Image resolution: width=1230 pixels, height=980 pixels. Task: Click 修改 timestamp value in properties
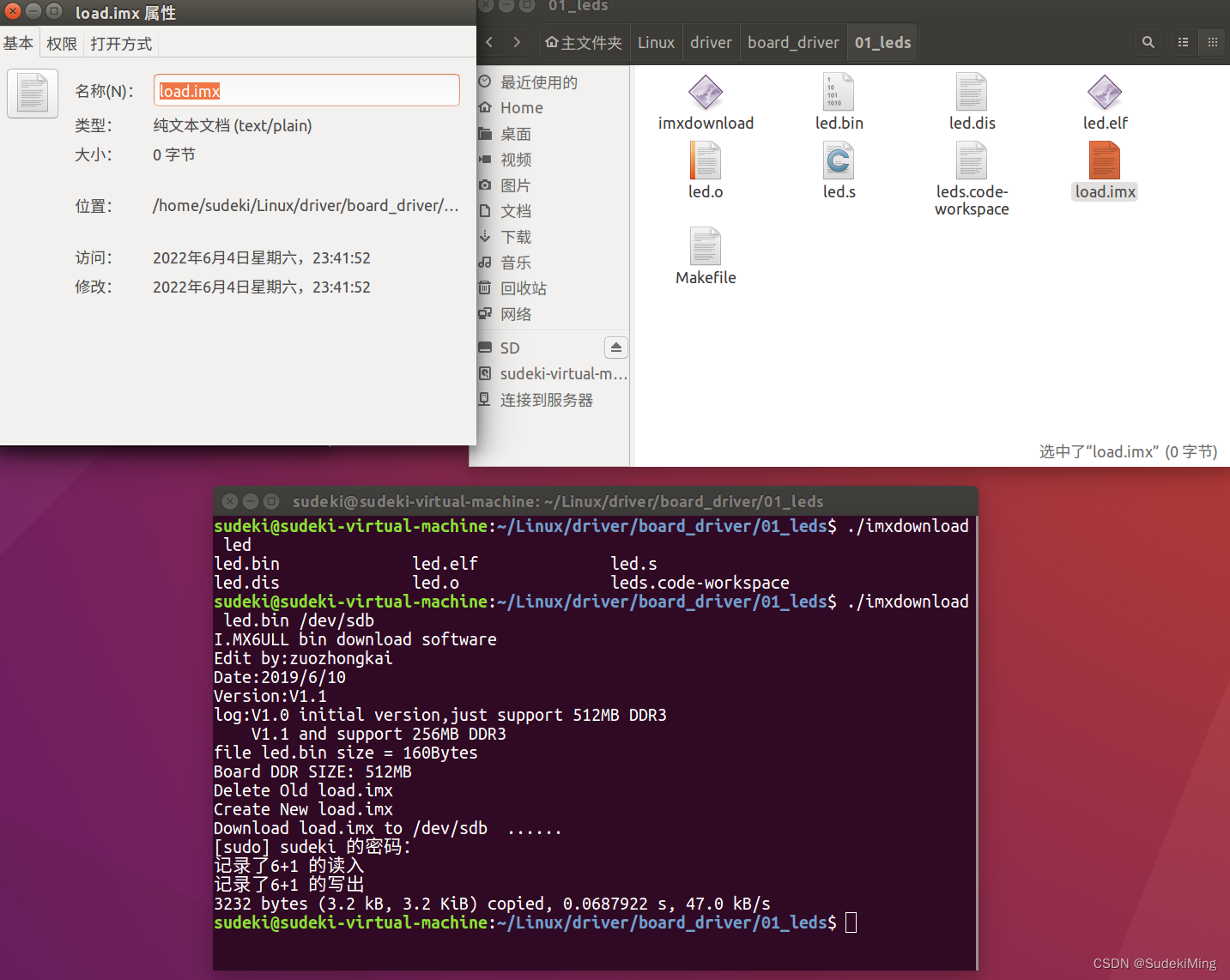click(262, 287)
